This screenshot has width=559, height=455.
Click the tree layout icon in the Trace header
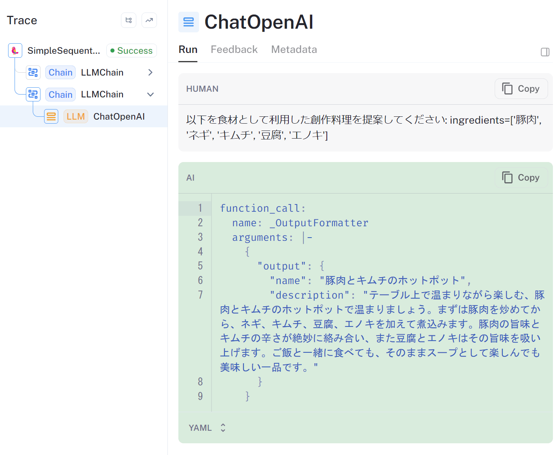coord(129,20)
